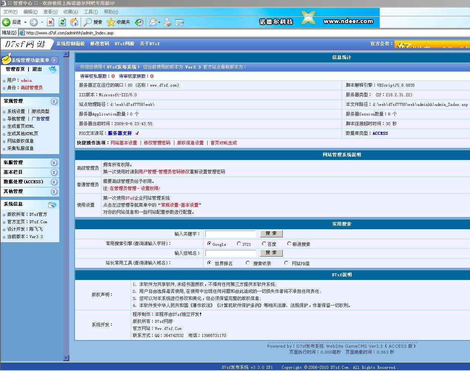Image resolution: width=470 pixels, height=371 pixels.
Task: Open the 搜索 magnifier in browser toolbar
Action: point(88,22)
